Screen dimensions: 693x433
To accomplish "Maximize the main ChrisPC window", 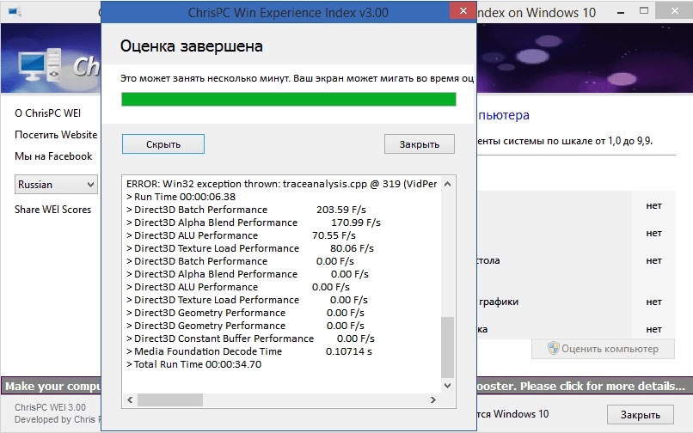I will click(x=644, y=10).
